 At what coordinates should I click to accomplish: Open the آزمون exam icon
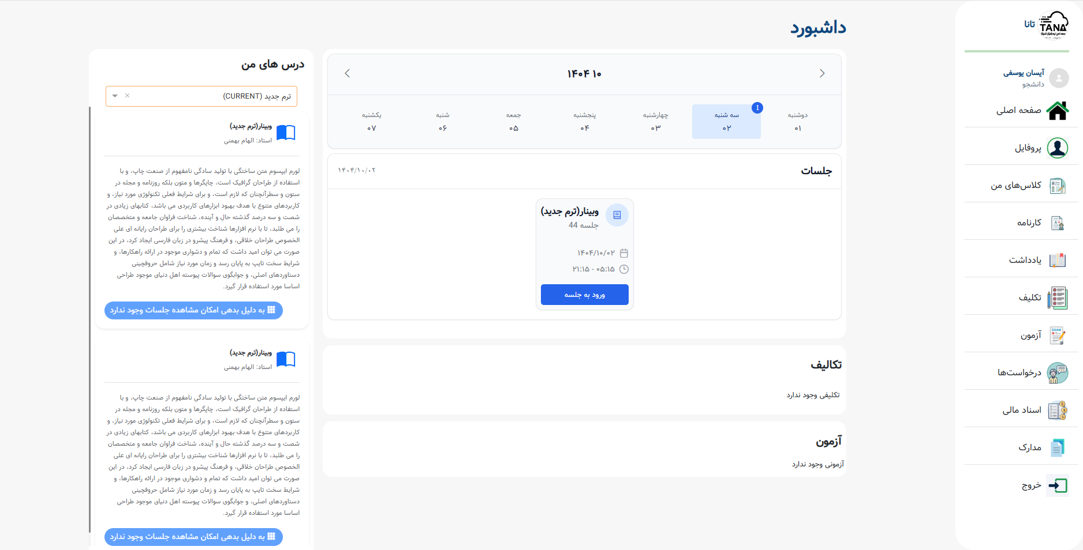(x=1057, y=335)
